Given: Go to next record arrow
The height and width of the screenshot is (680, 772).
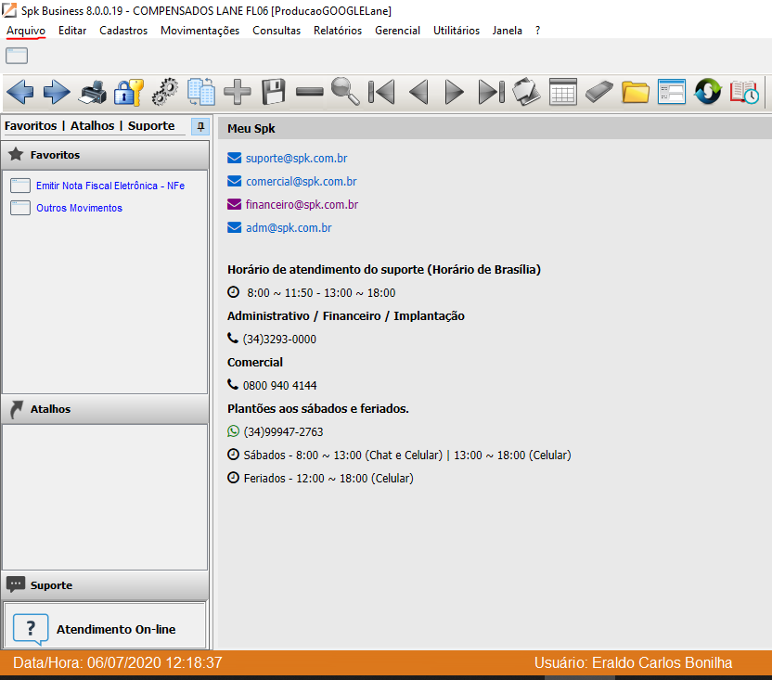Looking at the screenshot, I should click(454, 92).
